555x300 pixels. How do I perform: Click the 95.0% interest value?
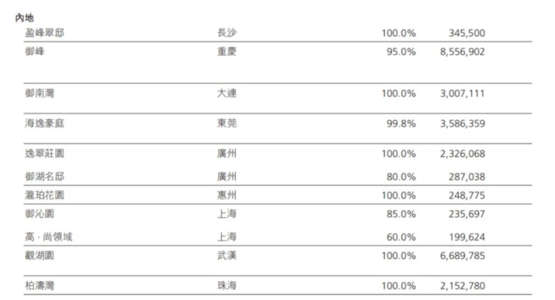click(x=398, y=51)
